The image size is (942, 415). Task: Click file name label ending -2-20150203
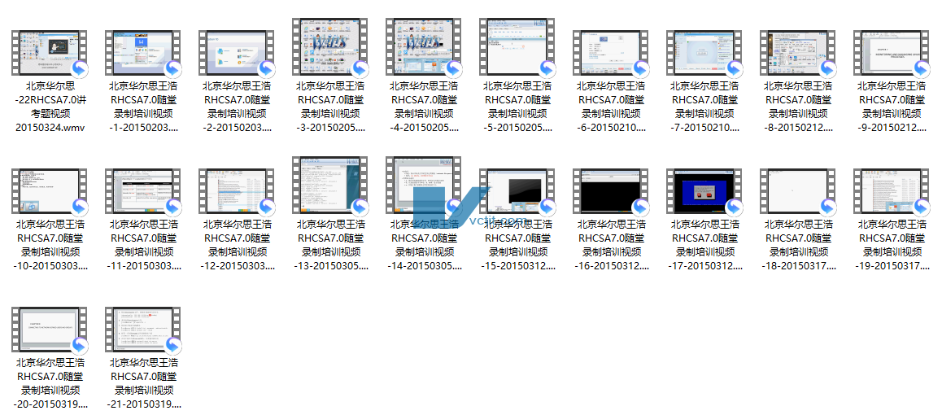[238, 107]
